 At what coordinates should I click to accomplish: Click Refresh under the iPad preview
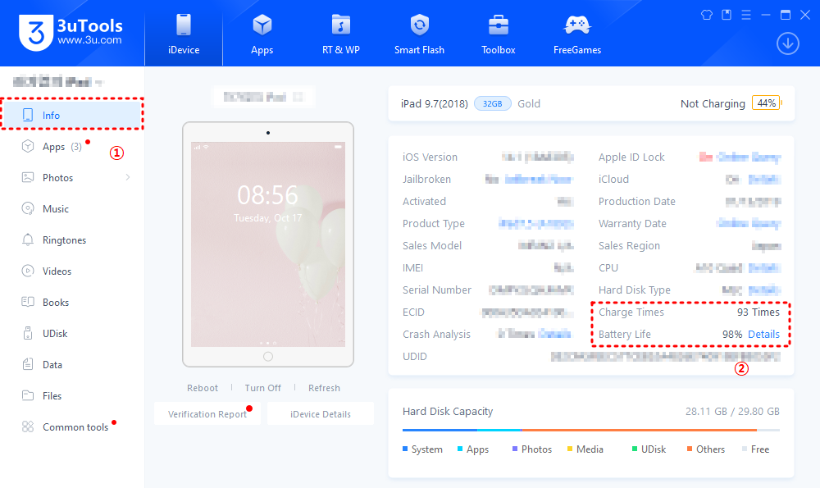(x=324, y=388)
